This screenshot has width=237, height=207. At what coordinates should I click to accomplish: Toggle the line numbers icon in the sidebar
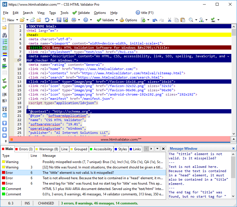click(5, 41)
